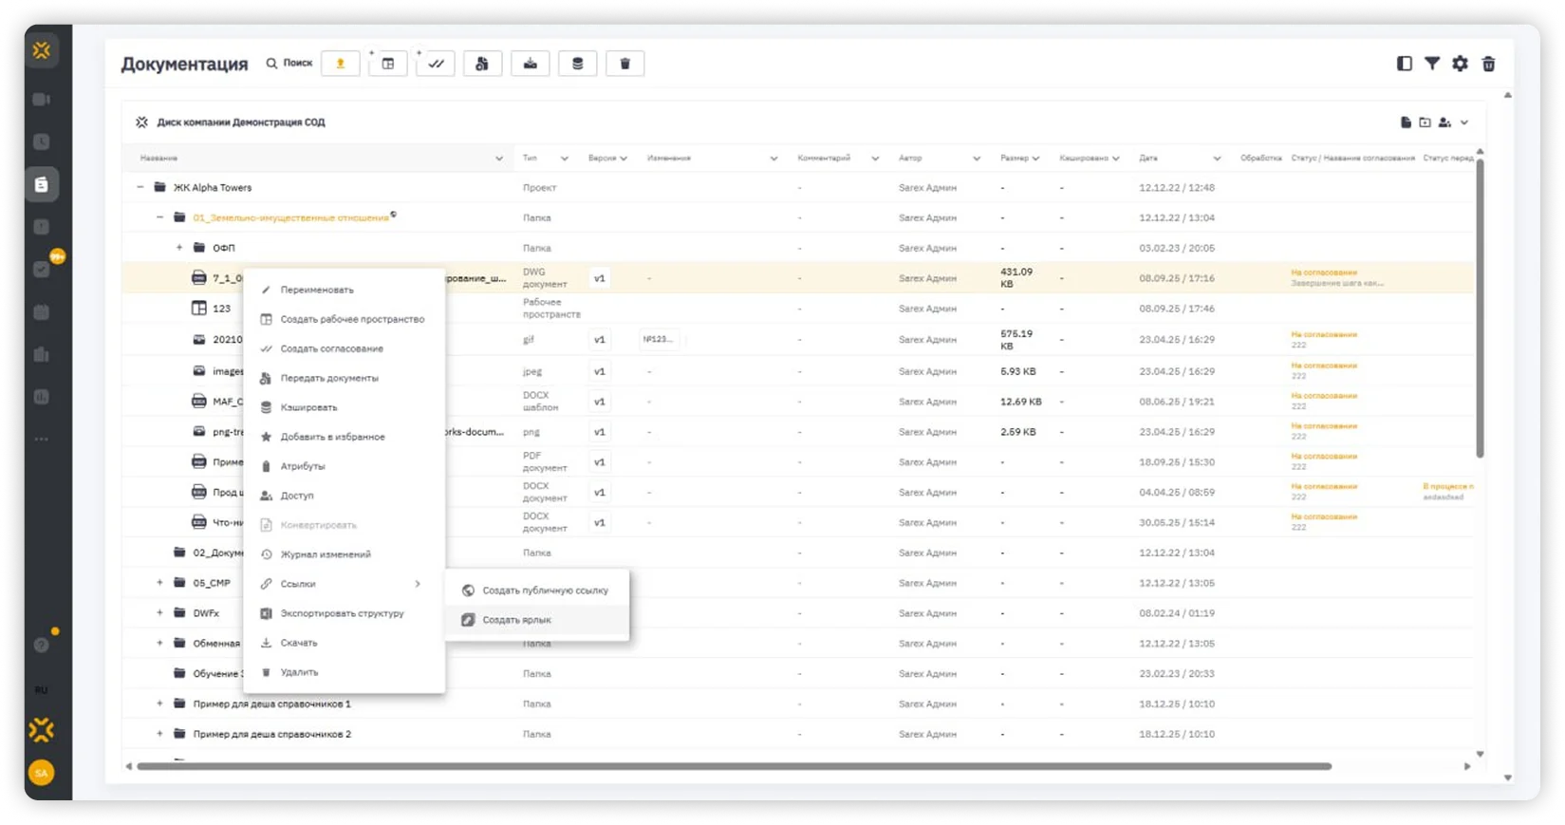Toggle the side panel layout icon
This screenshot has width=1565, height=825.
point(1405,64)
